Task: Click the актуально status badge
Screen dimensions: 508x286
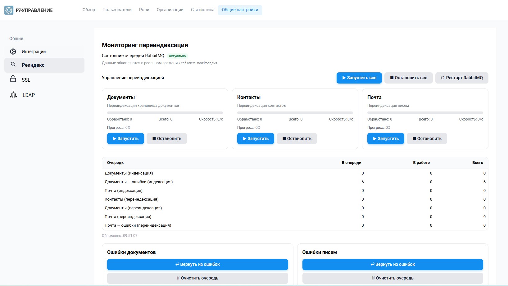Action: pyautogui.click(x=177, y=56)
